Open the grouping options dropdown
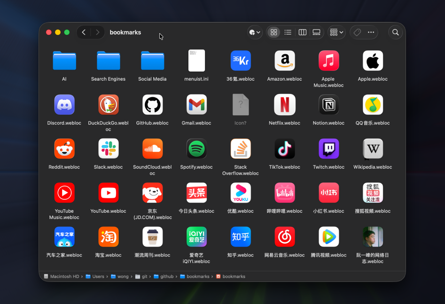Viewport: 445px width, 304px height. pyautogui.click(x=336, y=32)
